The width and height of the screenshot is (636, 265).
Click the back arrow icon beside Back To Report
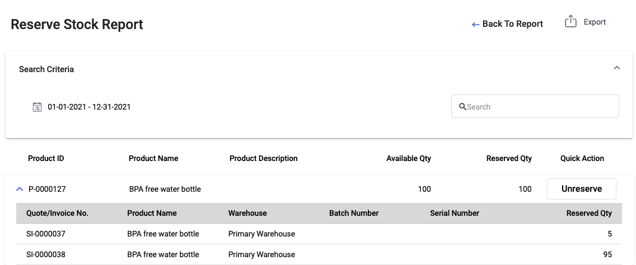tap(476, 25)
